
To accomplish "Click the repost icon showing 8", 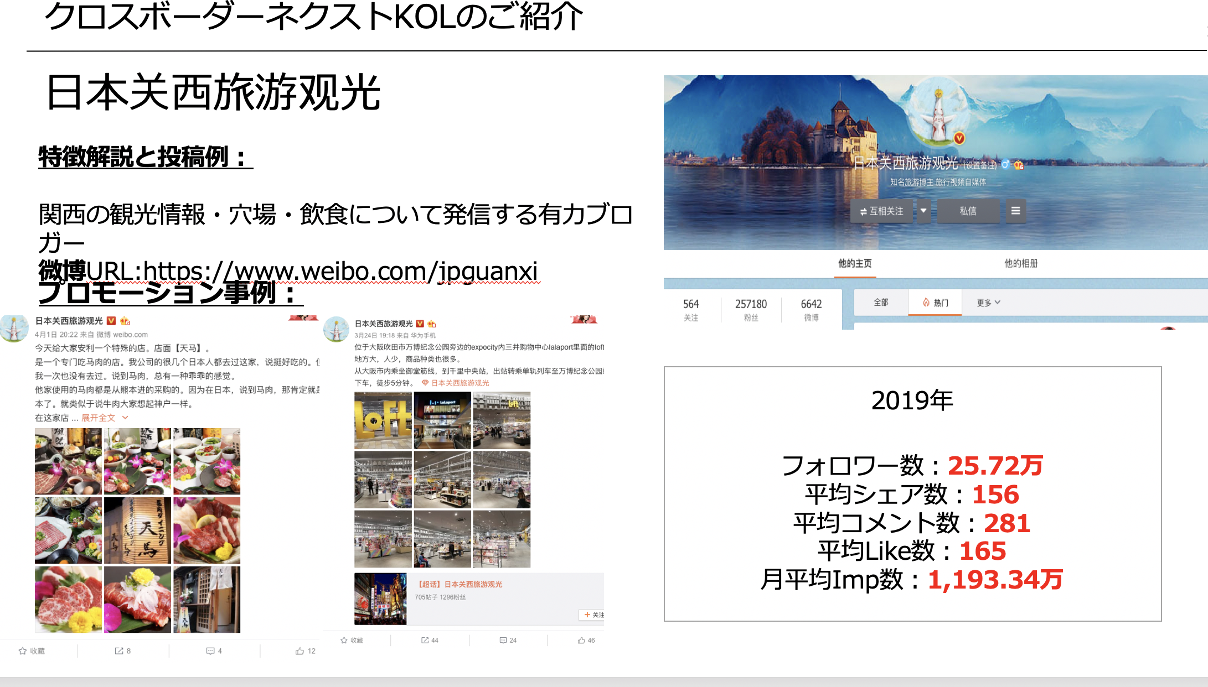I will coord(123,651).
